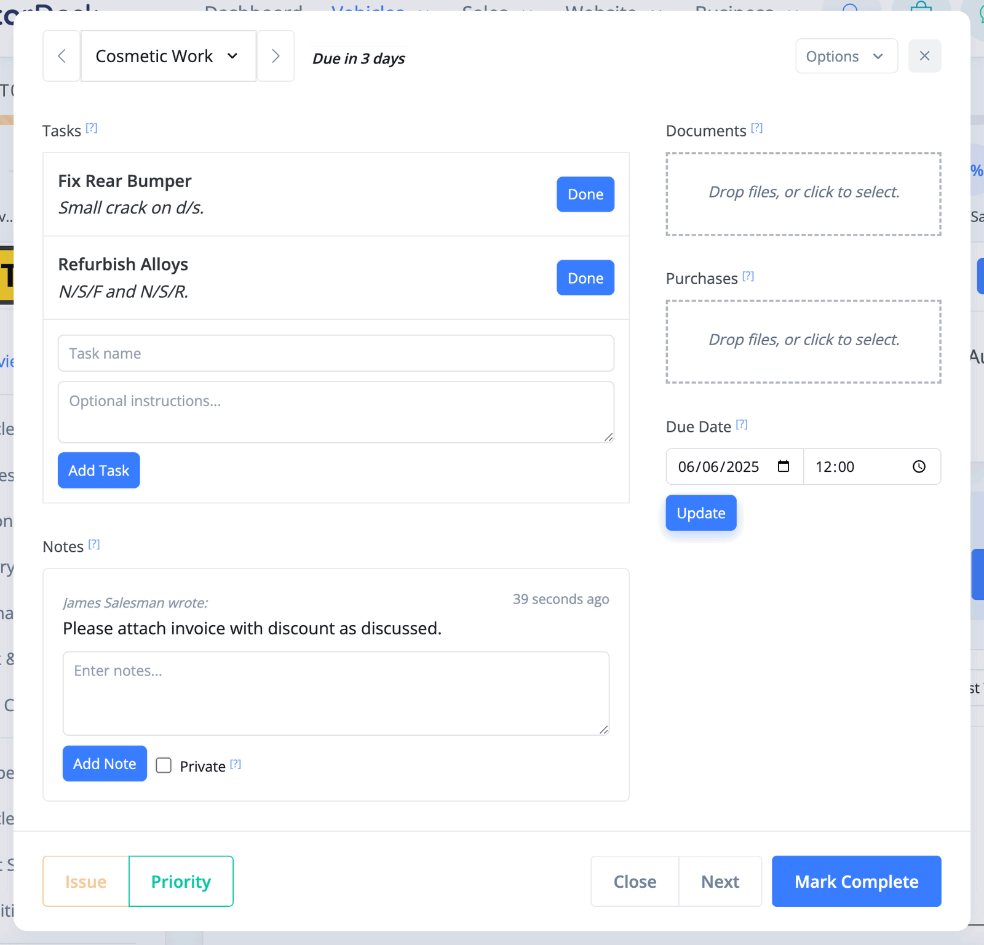Open the Options dropdown menu
Viewport: 984px width, 945px height.
(846, 56)
